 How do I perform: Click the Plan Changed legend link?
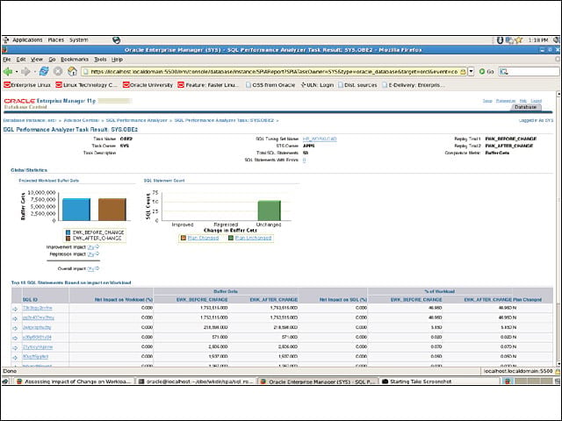click(203, 238)
